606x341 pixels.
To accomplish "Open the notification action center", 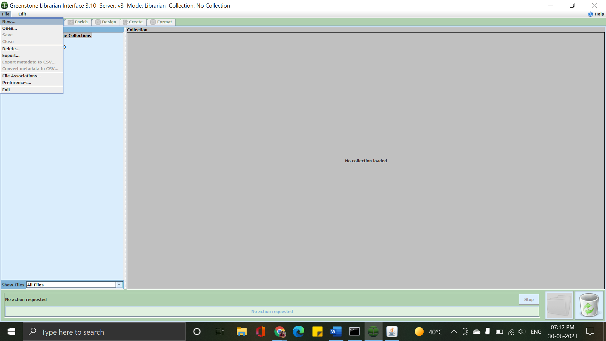I will [x=590, y=332].
